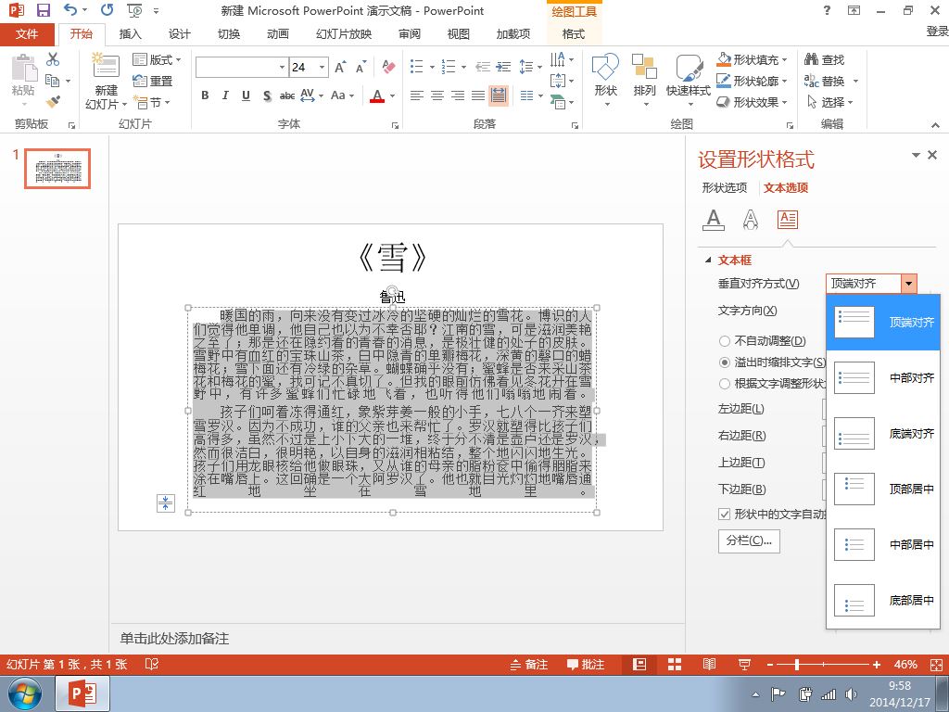Select the Format Painter brush
This screenshot has height=712, width=949.
point(53,102)
